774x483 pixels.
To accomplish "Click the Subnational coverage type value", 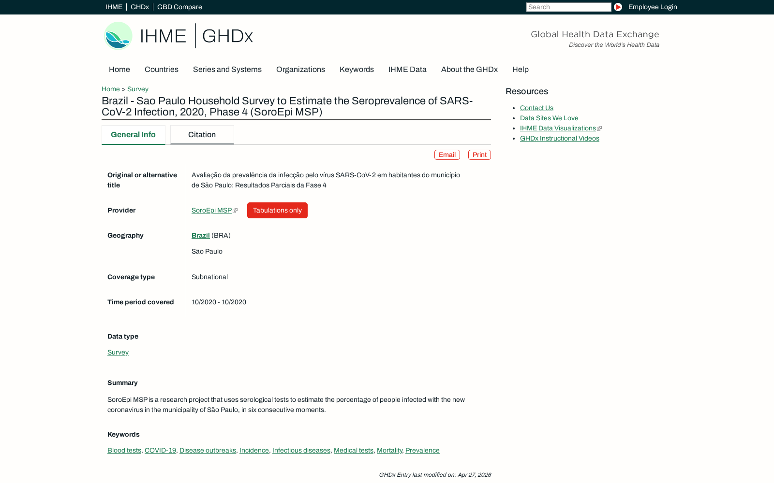I will coord(209,277).
